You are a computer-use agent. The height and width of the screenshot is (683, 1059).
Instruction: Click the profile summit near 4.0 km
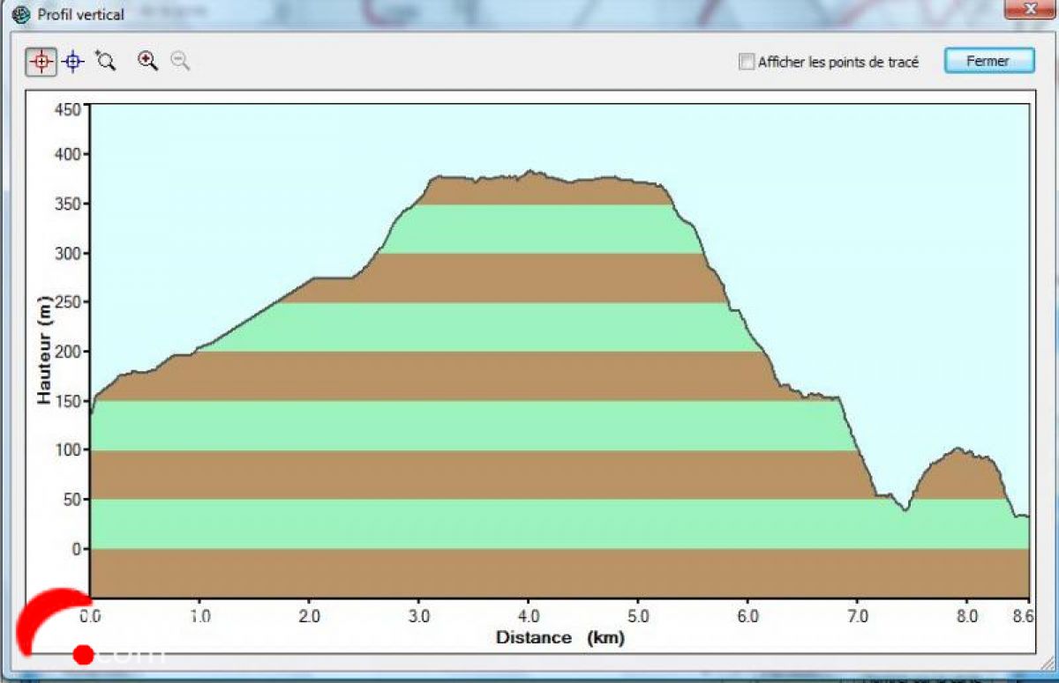click(x=529, y=172)
